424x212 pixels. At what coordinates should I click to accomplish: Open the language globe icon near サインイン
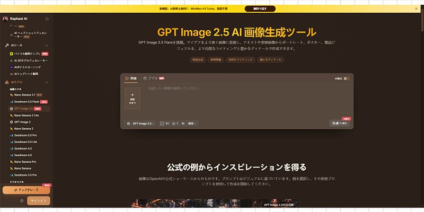point(22,201)
